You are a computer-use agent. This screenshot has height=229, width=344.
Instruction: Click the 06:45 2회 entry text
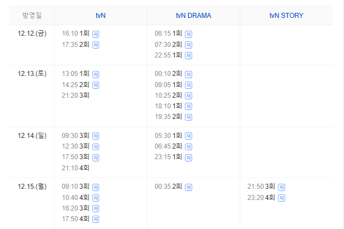click(x=168, y=146)
